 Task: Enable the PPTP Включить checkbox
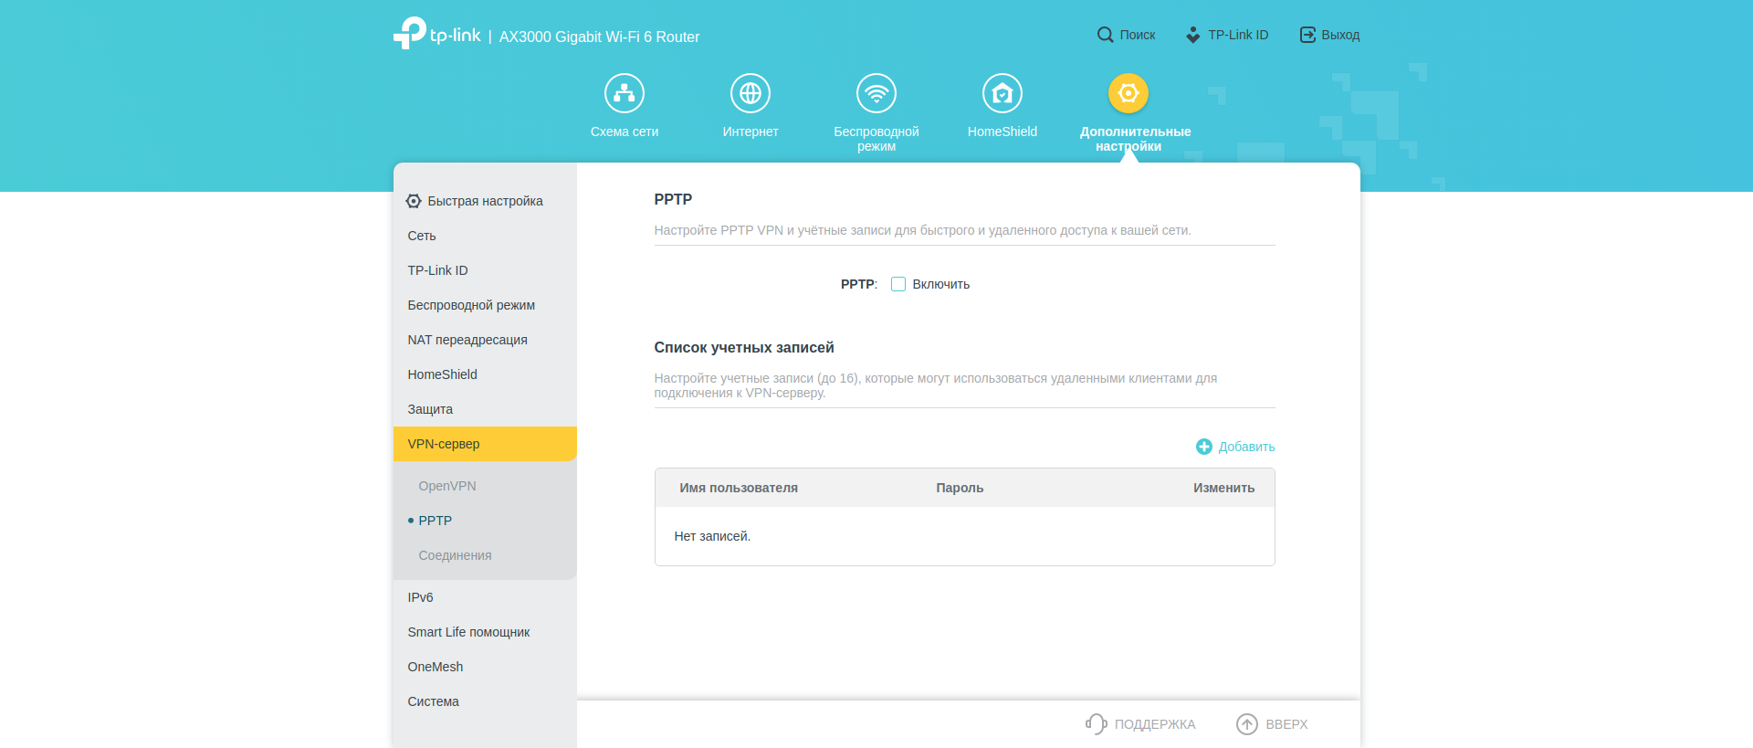(898, 284)
